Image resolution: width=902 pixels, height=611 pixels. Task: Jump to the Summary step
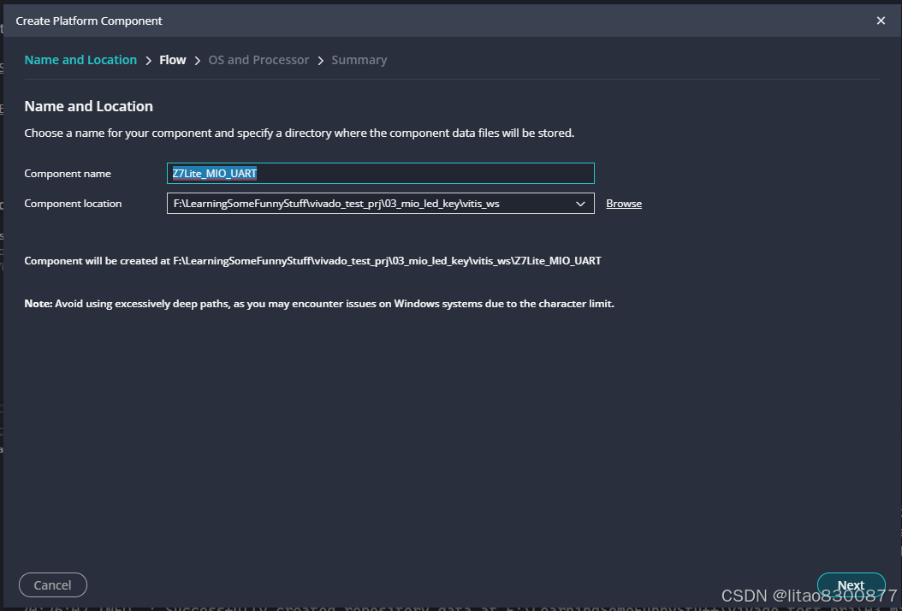click(x=359, y=60)
